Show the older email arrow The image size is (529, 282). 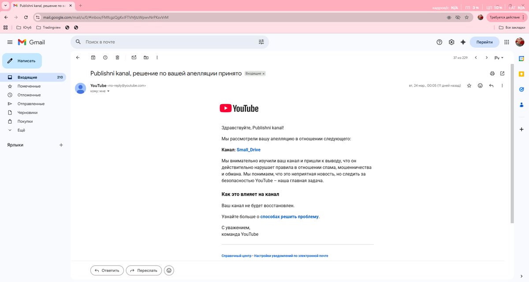coord(487,58)
